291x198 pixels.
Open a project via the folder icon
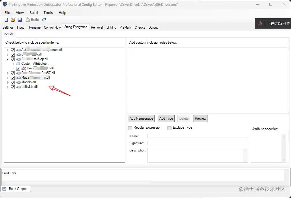13,20
